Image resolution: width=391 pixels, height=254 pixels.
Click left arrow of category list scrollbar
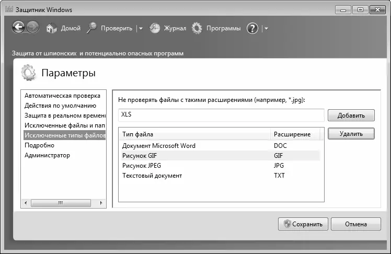point(26,203)
